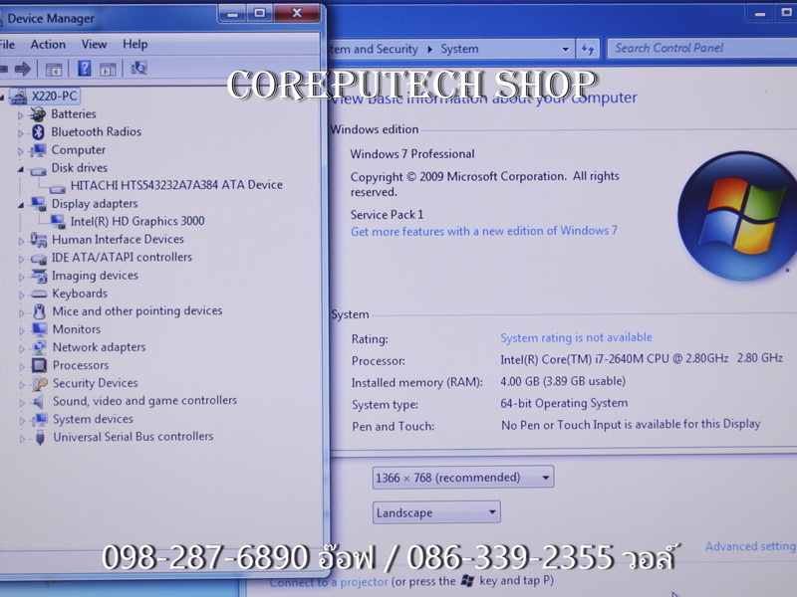
Task: Expand the Processors node
Action: [22, 366]
